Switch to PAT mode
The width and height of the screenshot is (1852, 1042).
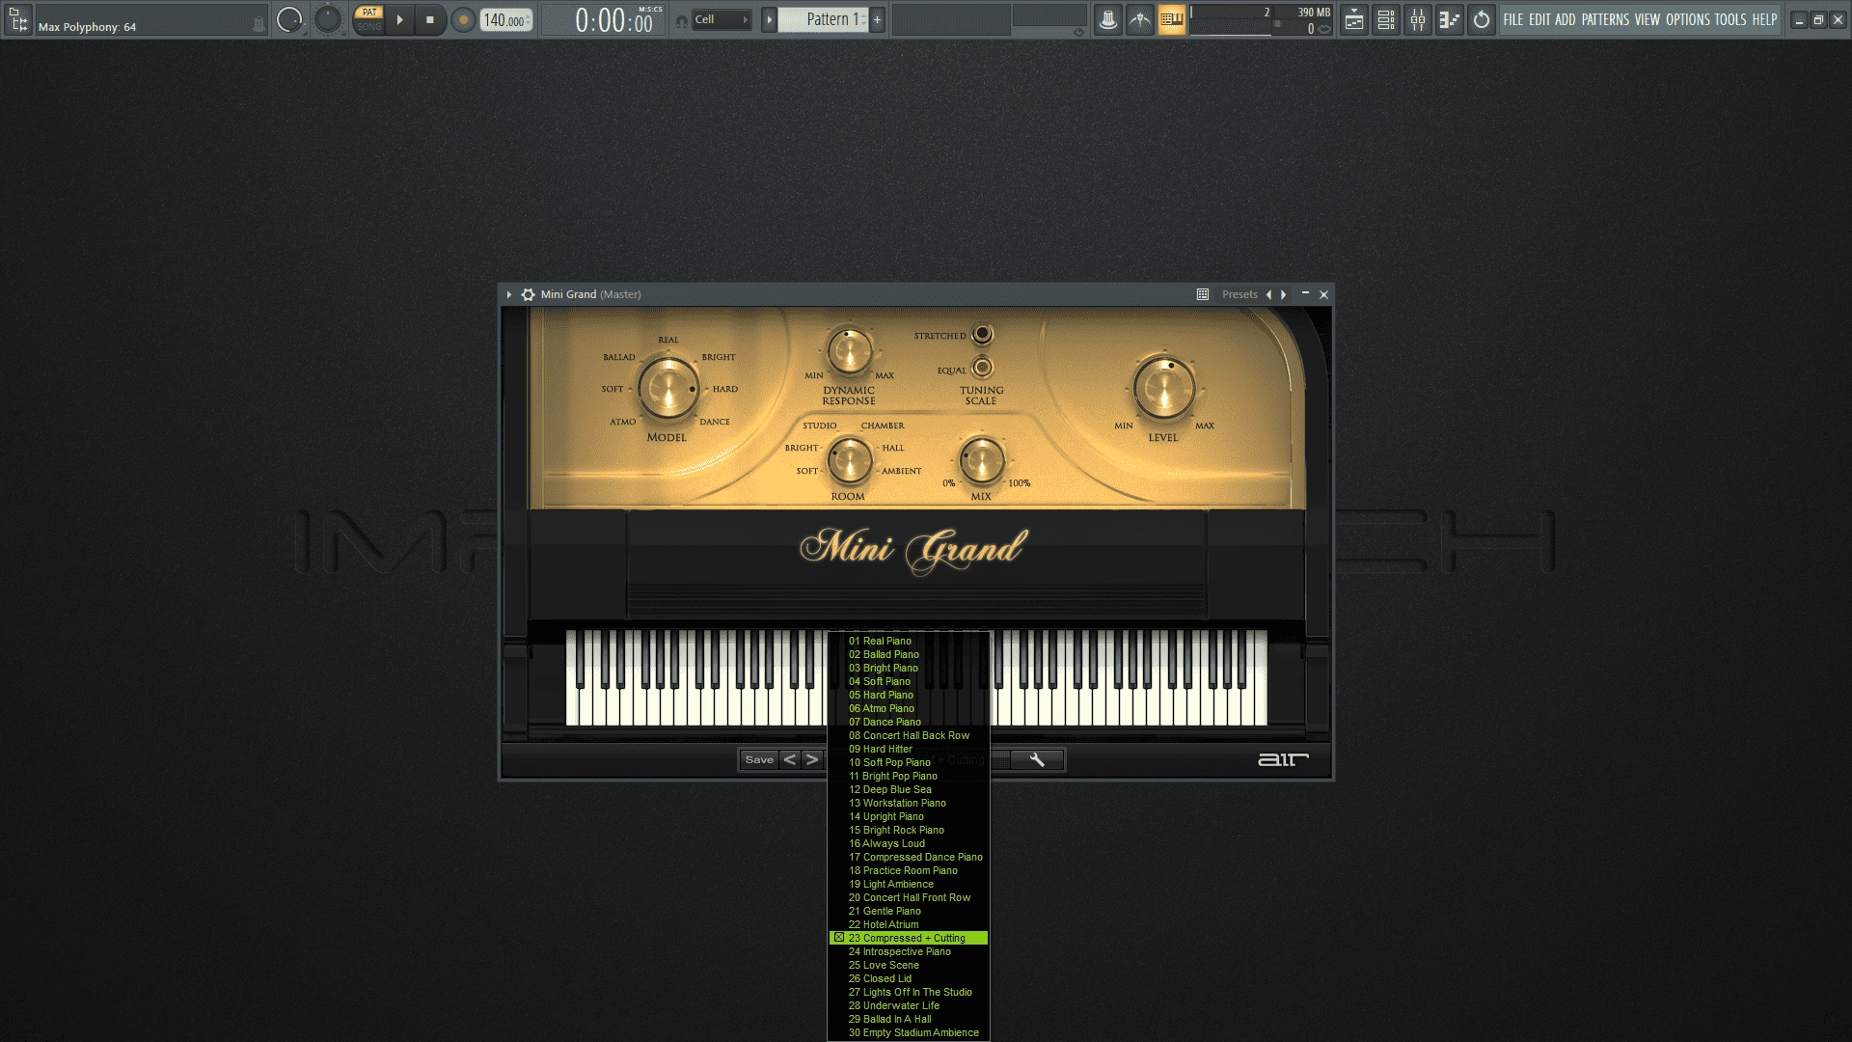368,13
